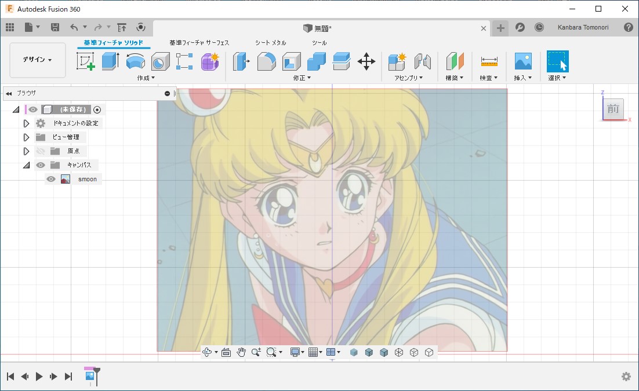Switch to 基準フィーチャ サーフェス tab
Image resolution: width=639 pixels, height=391 pixels.
[x=199, y=43]
